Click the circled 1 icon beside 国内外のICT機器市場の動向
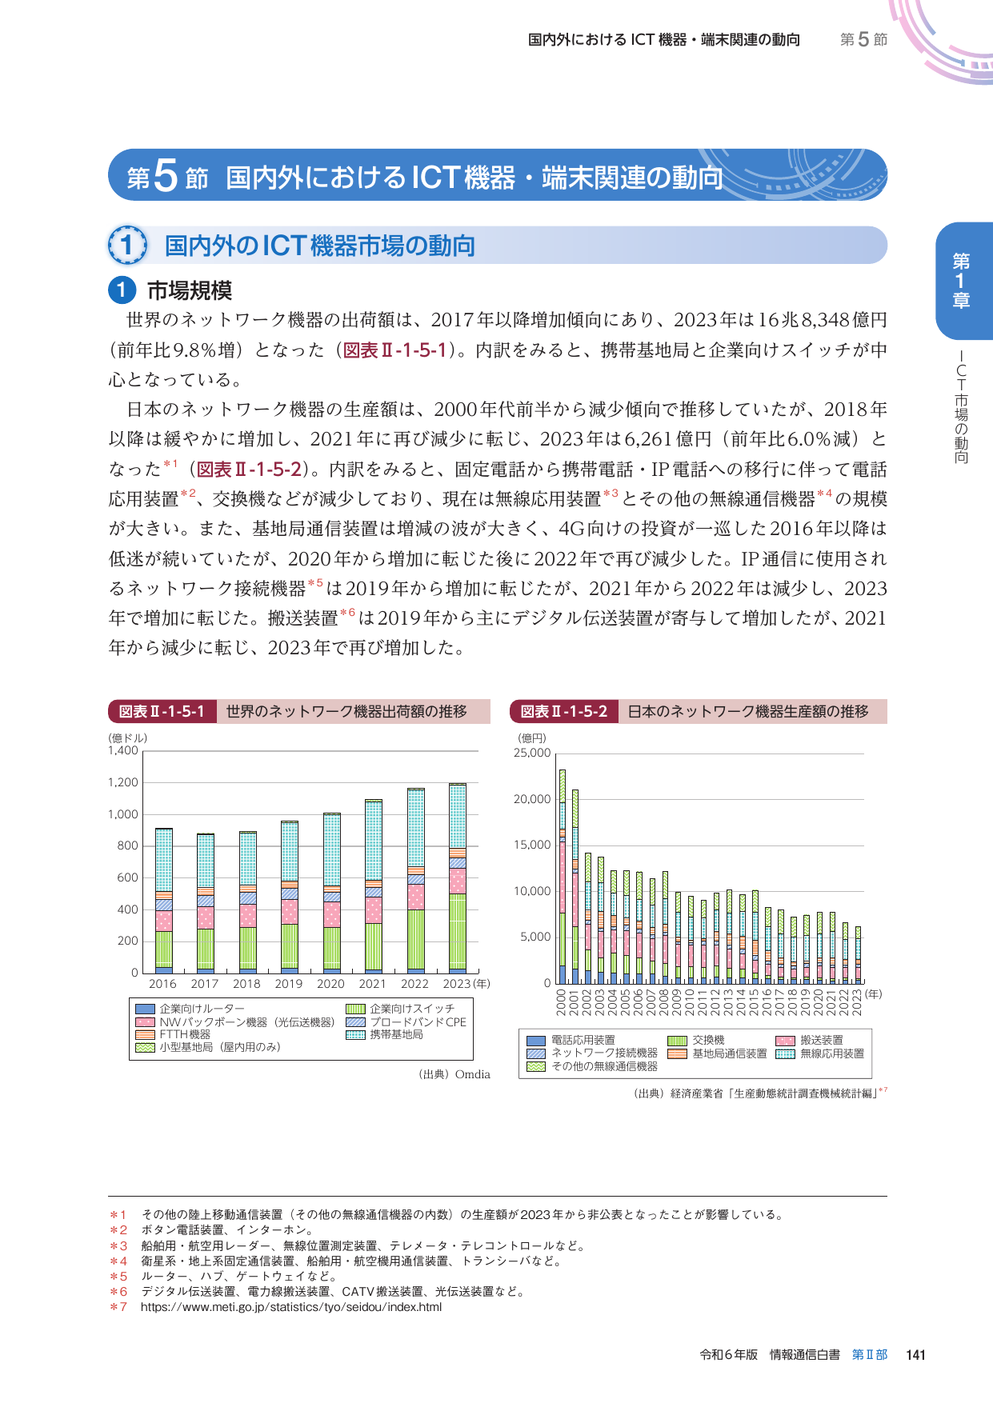 point(127,246)
